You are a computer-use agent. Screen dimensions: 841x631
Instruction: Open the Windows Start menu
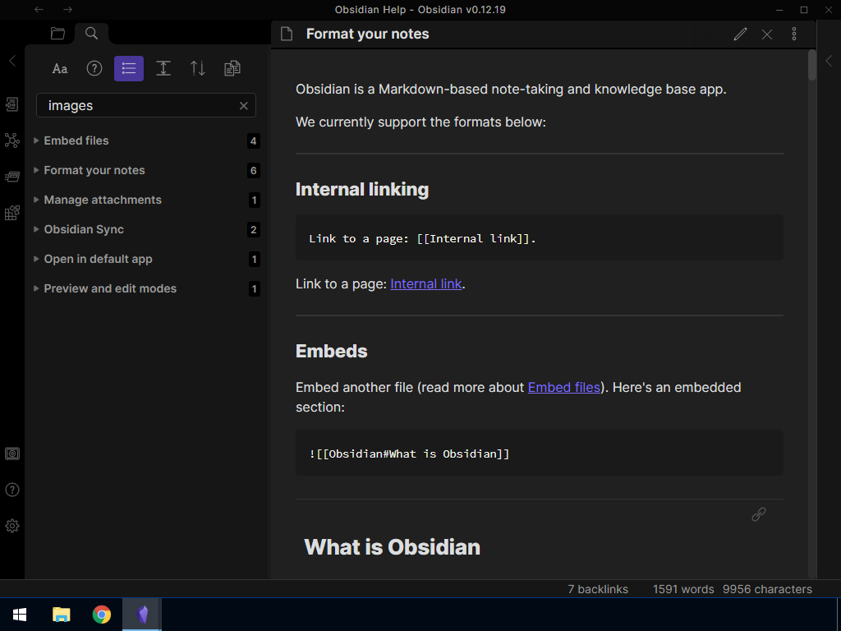point(20,615)
